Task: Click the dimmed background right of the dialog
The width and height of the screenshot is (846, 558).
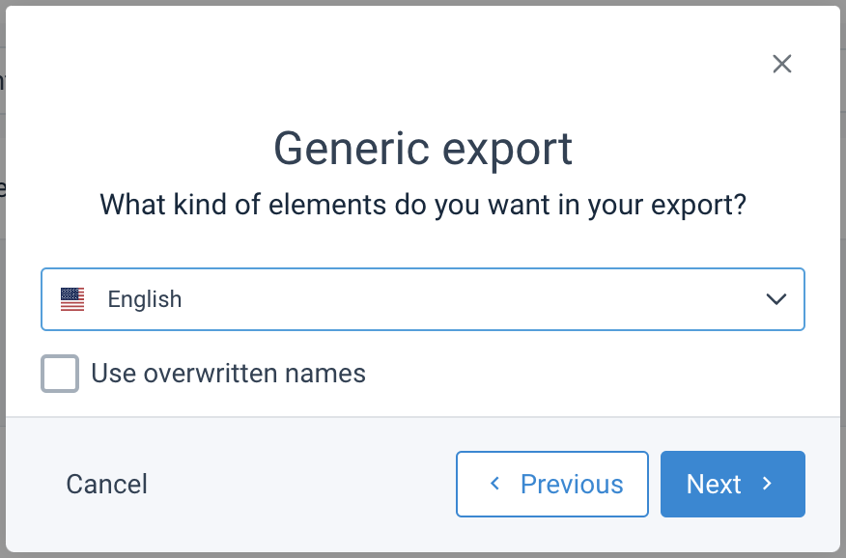Action: tap(842, 290)
